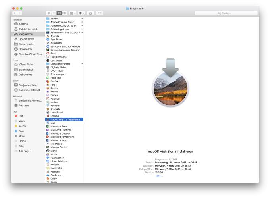Viewport: 270px width, 198px height.
Task: Expand the Adobe folder arrow
Action: (x=82, y=19)
